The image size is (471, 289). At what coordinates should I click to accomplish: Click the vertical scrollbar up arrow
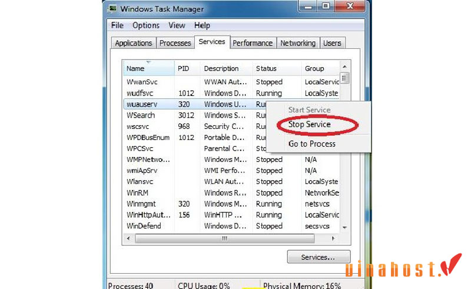[x=345, y=67]
